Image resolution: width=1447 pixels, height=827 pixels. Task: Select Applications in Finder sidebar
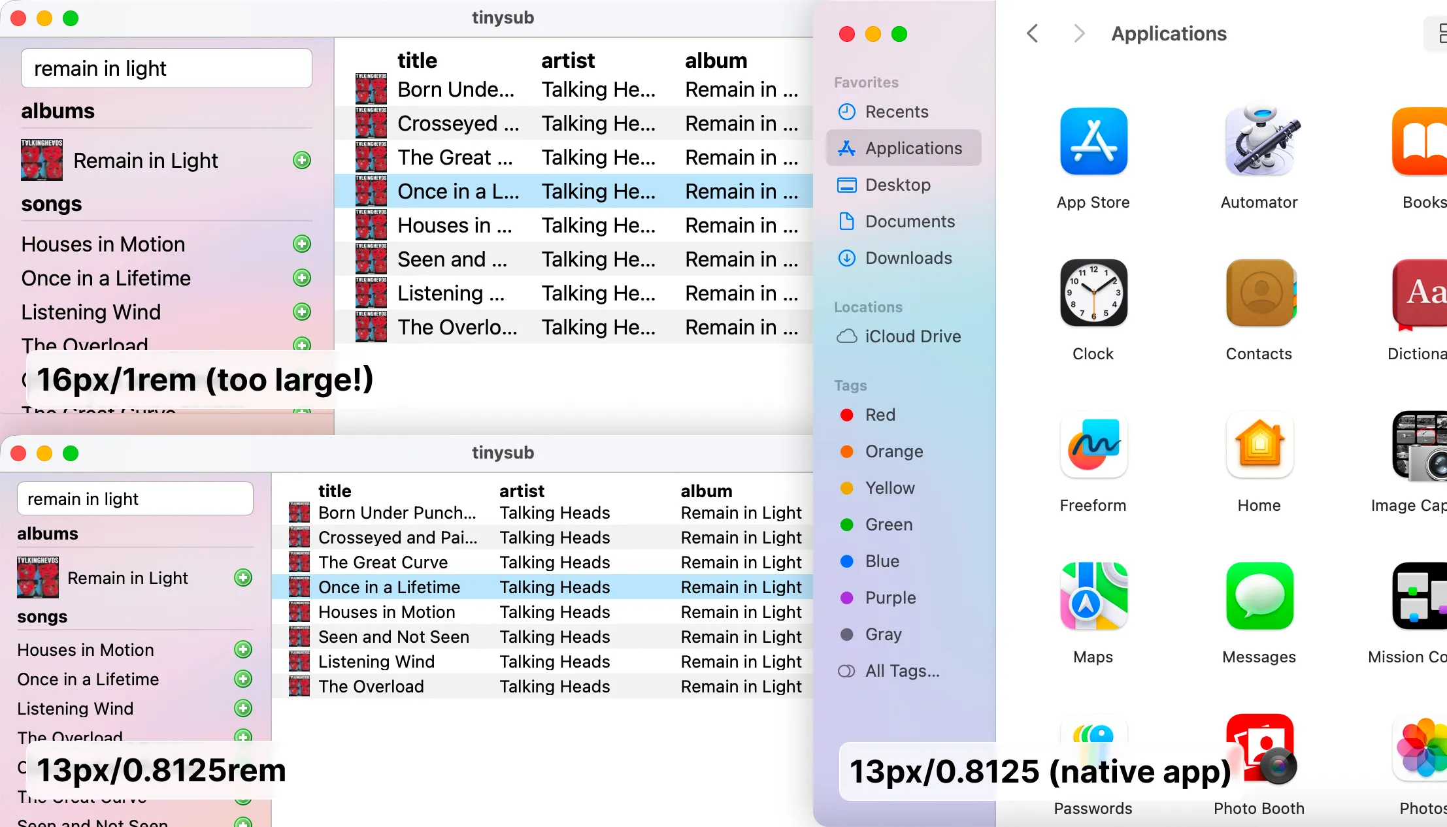903,148
